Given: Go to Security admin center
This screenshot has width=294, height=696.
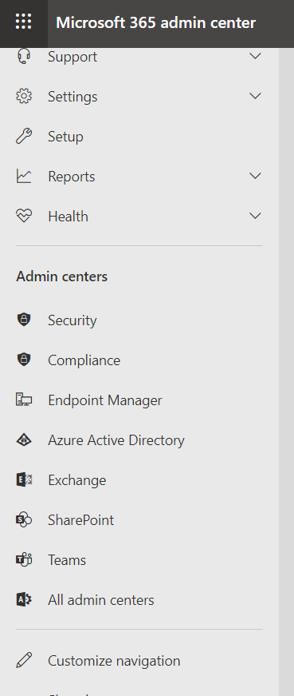Looking at the screenshot, I should coord(73,320).
